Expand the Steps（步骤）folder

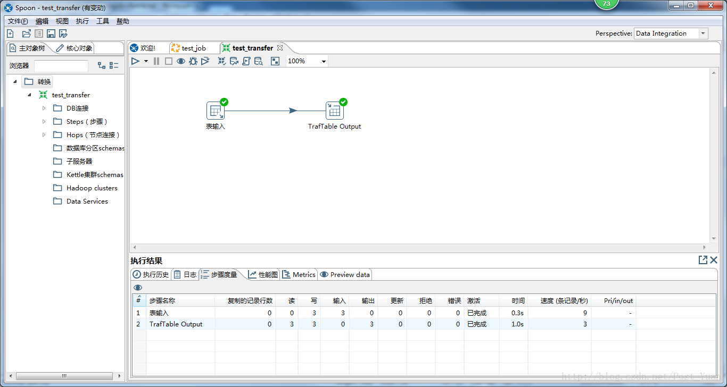[44, 121]
